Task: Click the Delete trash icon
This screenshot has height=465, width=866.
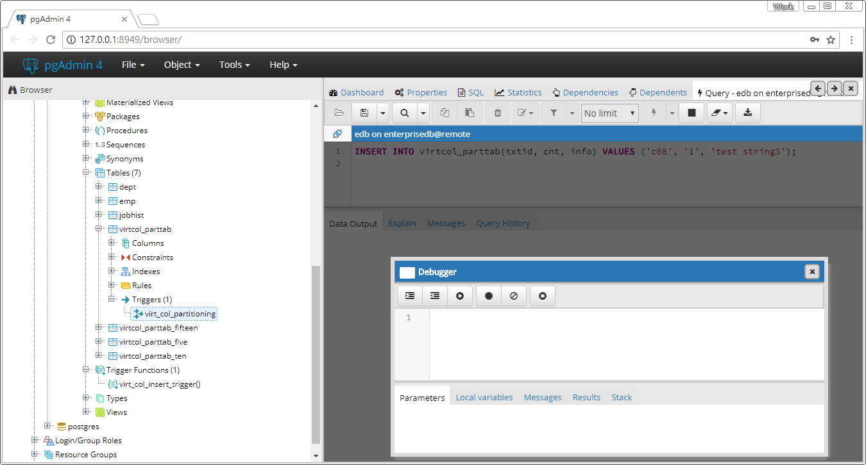Action: [x=498, y=113]
